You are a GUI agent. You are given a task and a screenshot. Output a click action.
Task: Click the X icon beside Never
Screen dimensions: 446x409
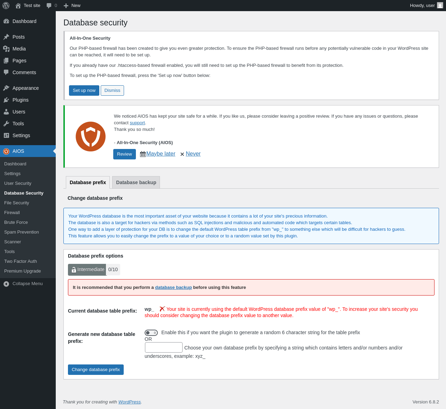coord(182,154)
